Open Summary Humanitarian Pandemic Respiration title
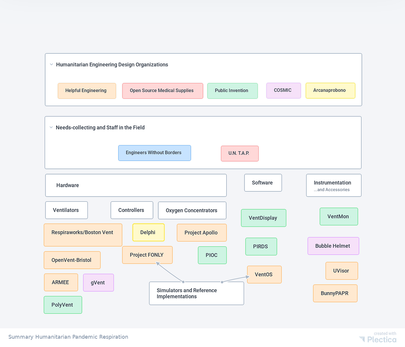 tap(68, 337)
